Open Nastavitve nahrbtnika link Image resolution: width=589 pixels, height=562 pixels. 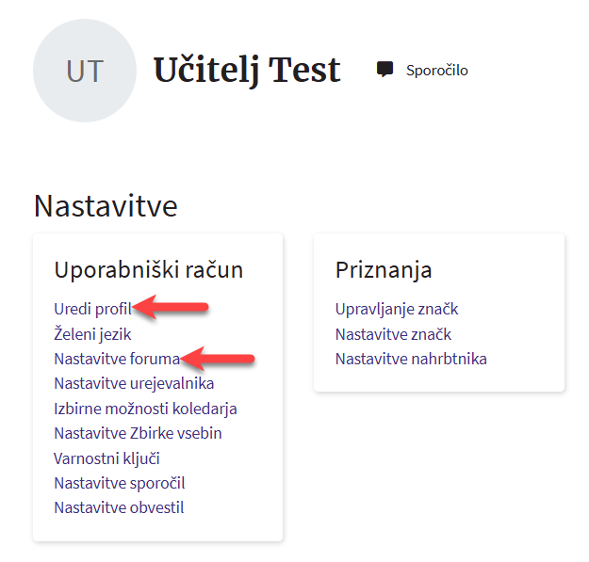[411, 359]
